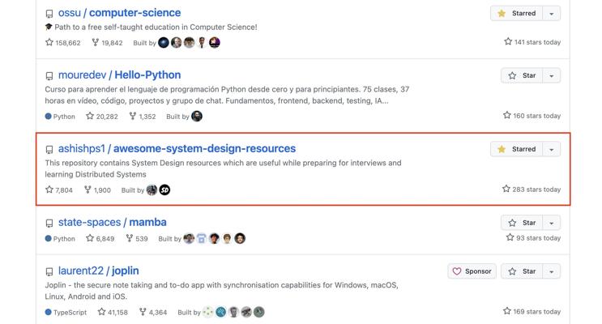Click the repository icon beside ossu / computer-science
602x324 pixels.
pyautogui.click(x=49, y=14)
